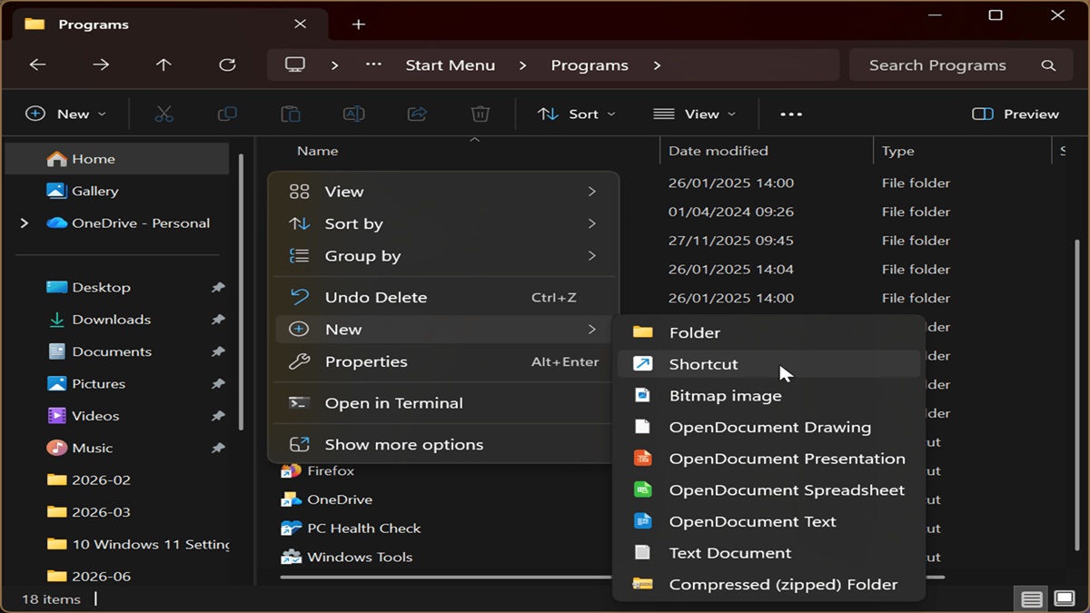Image resolution: width=1090 pixels, height=613 pixels.
Task: Open the See more ellipsis menu in toolbar
Action: pos(791,114)
